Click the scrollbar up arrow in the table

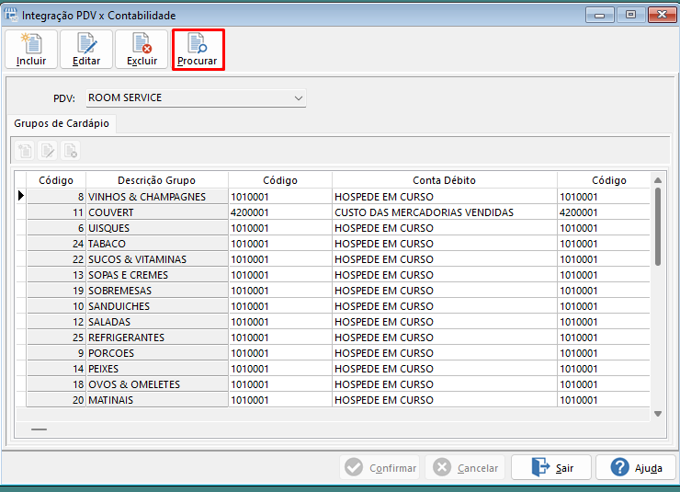pos(658,180)
